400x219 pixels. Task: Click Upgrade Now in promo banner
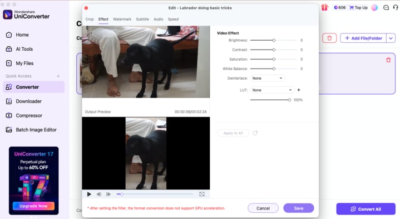pos(33,206)
